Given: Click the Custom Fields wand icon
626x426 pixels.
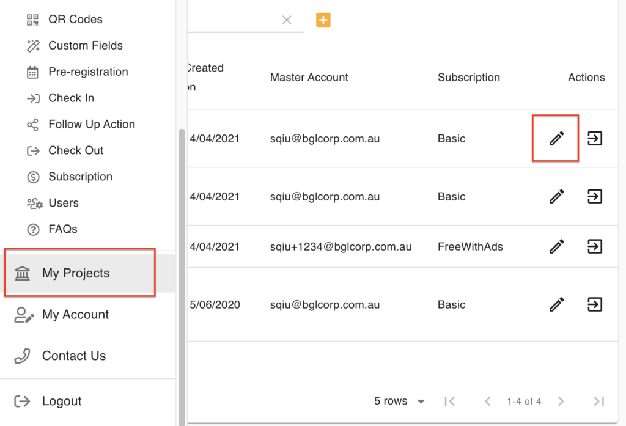Looking at the screenshot, I should coord(31,45).
